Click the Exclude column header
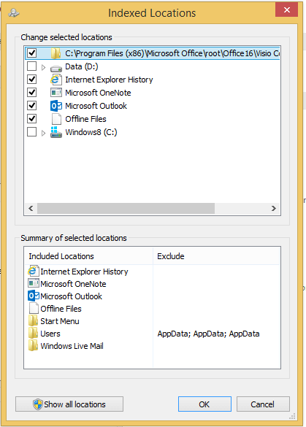The image size is (306, 427). click(x=217, y=256)
